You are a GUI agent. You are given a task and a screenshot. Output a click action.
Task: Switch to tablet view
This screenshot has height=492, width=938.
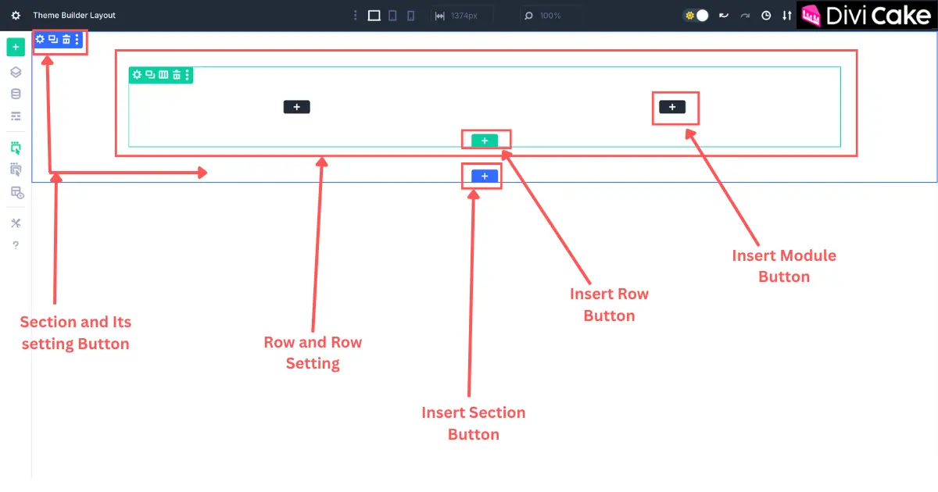pyautogui.click(x=392, y=16)
